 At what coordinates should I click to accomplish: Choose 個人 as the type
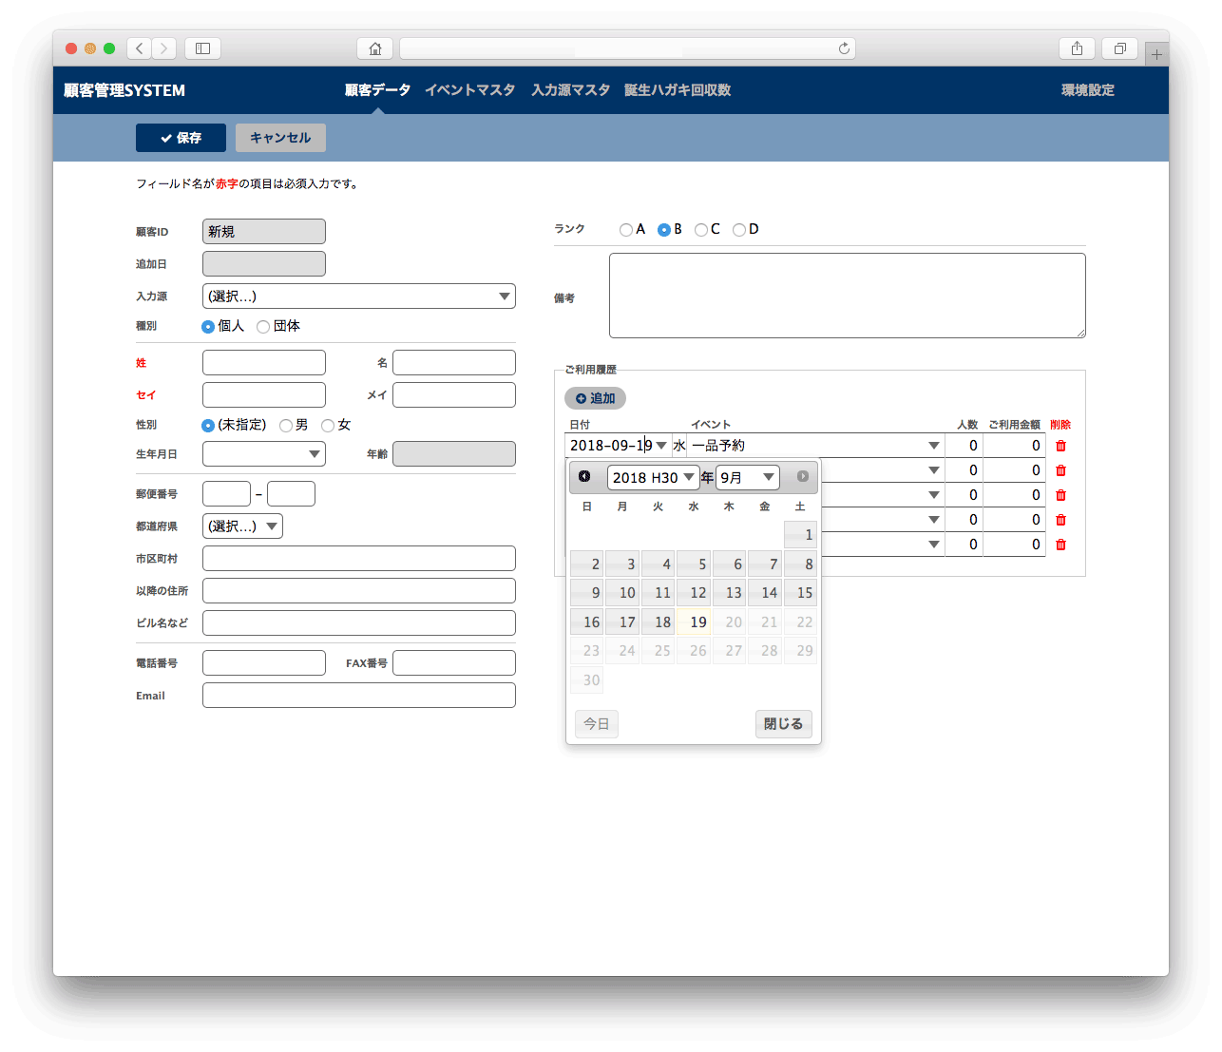click(208, 326)
